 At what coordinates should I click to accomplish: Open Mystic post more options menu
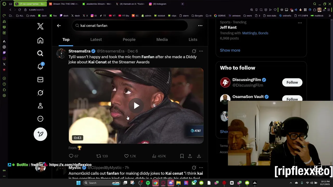pos(201,168)
